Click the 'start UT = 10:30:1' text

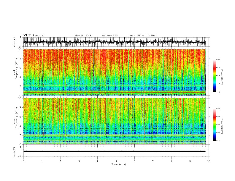tap(143, 35)
